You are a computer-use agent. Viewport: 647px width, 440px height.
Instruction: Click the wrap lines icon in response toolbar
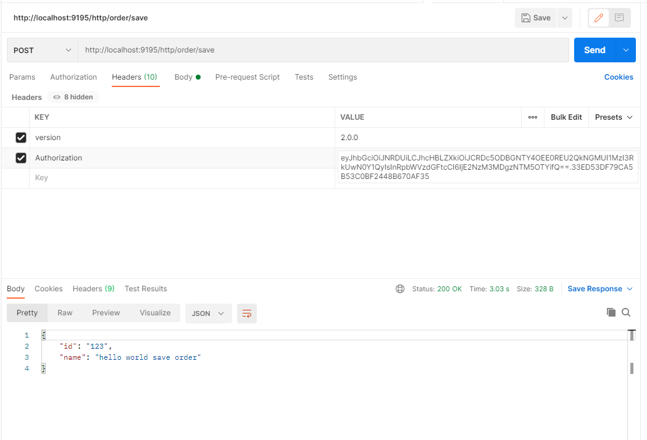(247, 313)
